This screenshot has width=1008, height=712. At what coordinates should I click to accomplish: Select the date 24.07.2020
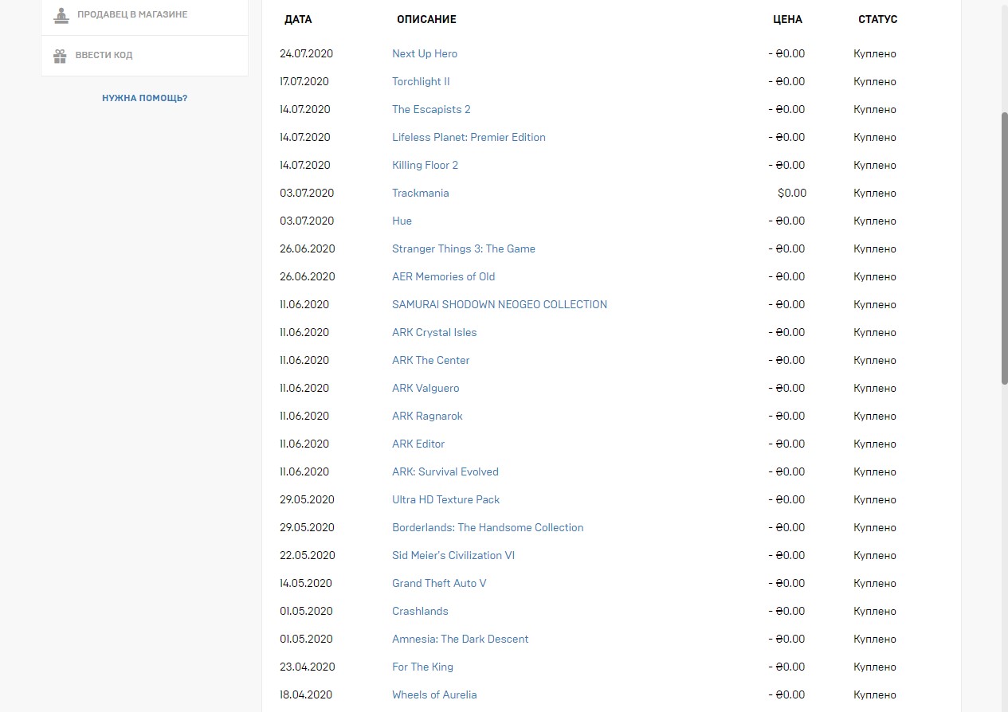(306, 53)
